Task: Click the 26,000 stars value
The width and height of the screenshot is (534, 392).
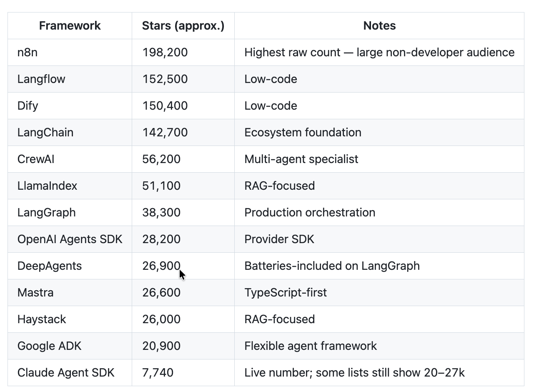Action: [161, 319]
